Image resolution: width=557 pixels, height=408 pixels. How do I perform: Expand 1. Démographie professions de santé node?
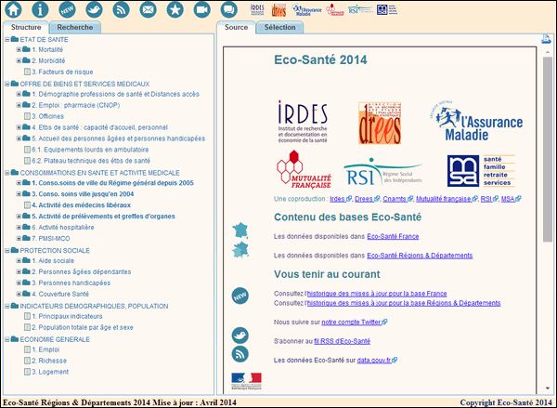[19, 94]
